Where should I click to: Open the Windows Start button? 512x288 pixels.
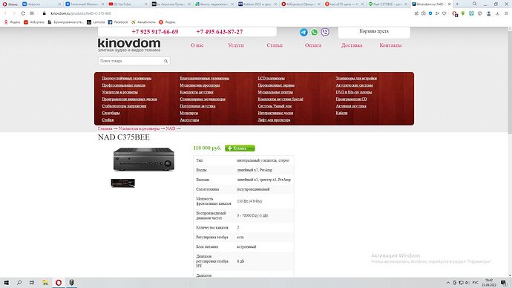[6, 283]
